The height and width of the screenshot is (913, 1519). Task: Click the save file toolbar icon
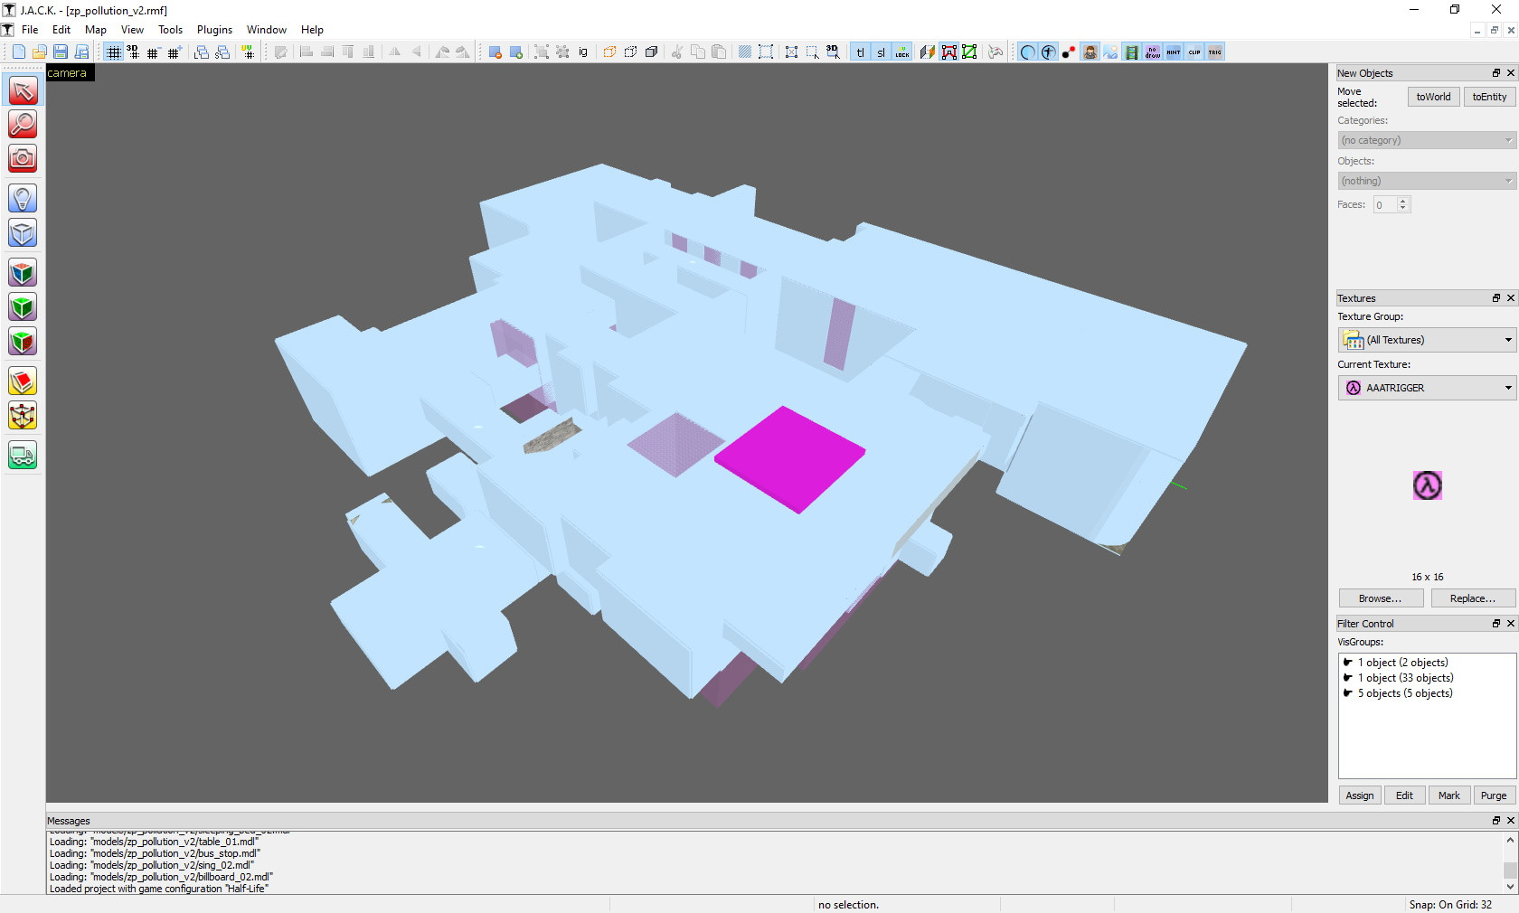coord(61,52)
